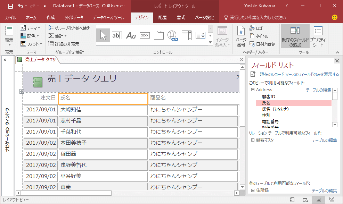This screenshot has width=343, height=204.
Task: Select the text box control (ab|)
Action: pyautogui.click(x=117, y=35)
